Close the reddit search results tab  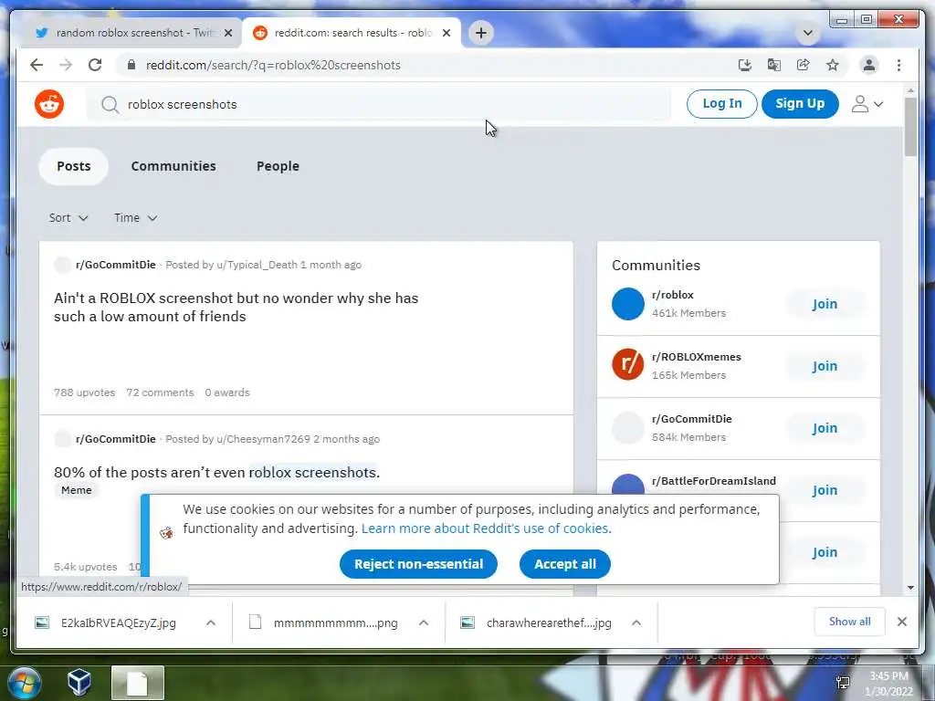(x=446, y=34)
